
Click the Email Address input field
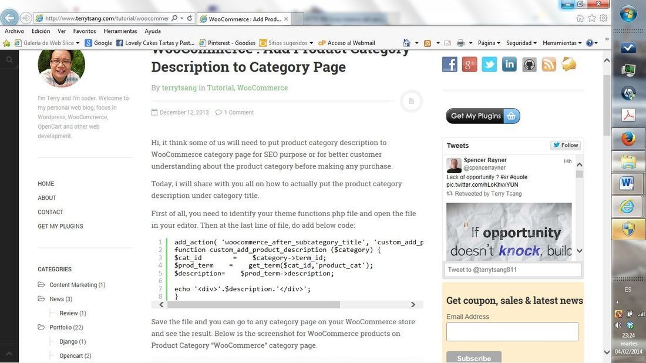tap(512, 332)
